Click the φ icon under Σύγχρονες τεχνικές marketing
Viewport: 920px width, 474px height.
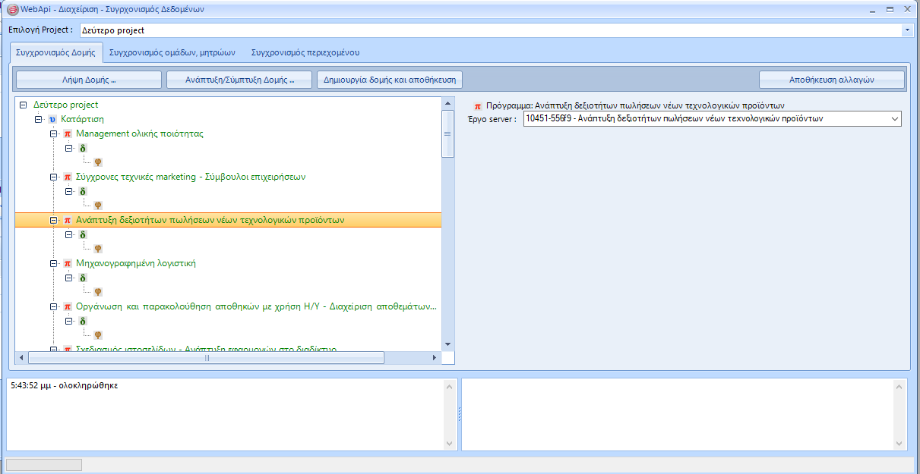pos(97,206)
